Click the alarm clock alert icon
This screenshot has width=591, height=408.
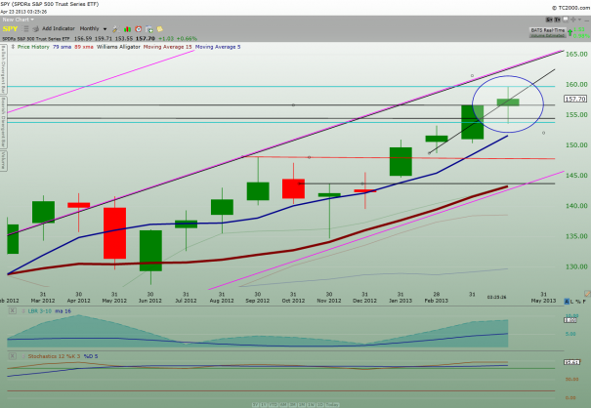click(139, 29)
